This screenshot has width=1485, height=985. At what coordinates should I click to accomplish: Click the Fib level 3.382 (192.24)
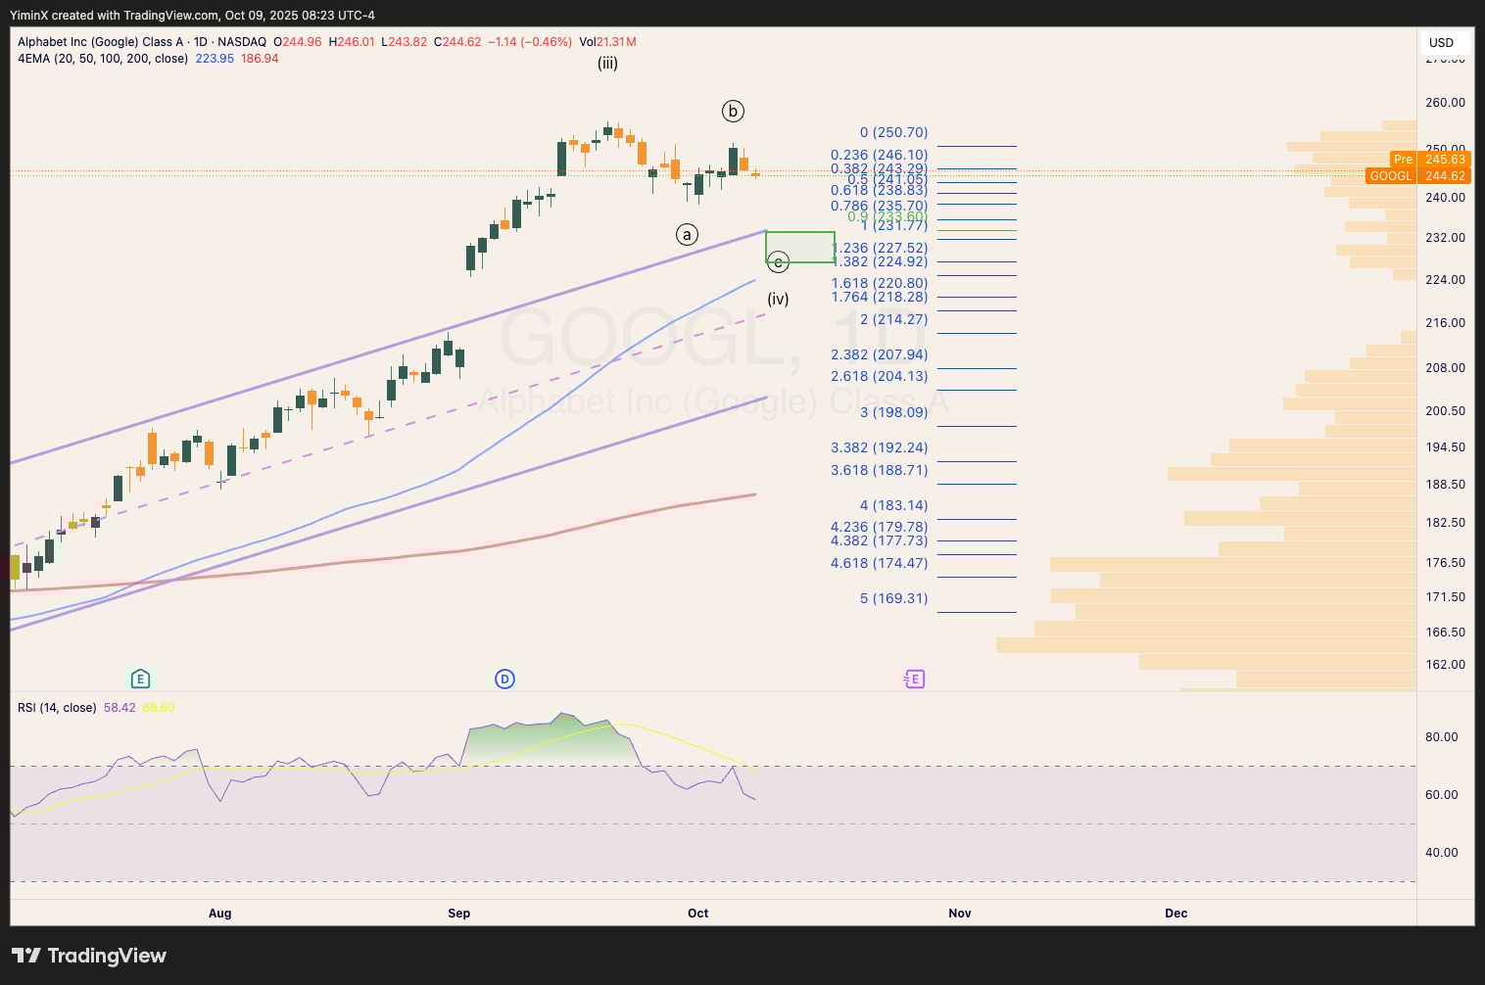879,447
